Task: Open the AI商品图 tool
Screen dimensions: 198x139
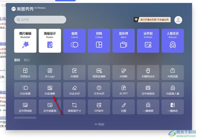Action: click(173, 73)
